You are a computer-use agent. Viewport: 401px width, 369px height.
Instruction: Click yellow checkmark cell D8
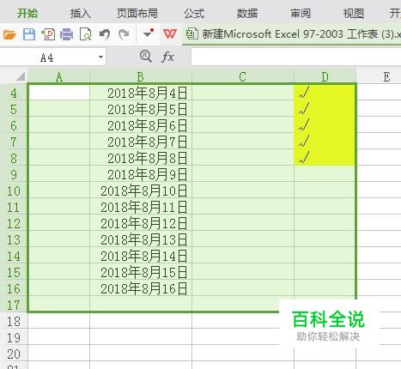click(x=325, y=158)
